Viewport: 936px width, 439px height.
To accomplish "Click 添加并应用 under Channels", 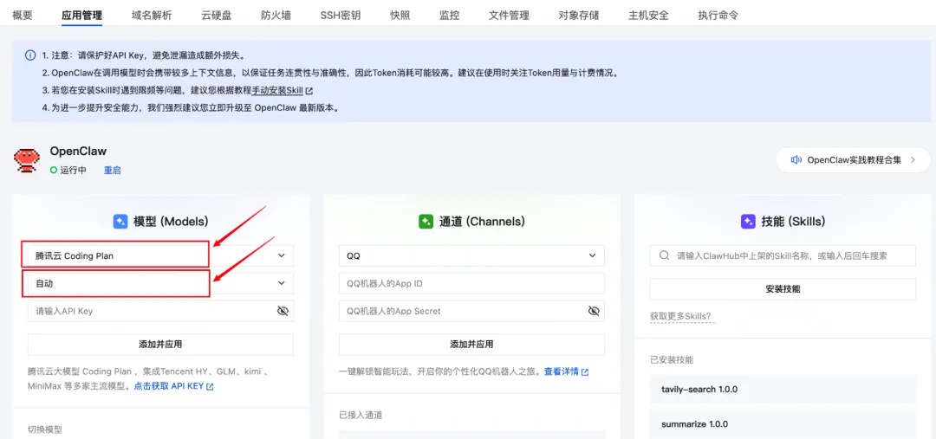I will click(471, 344).
